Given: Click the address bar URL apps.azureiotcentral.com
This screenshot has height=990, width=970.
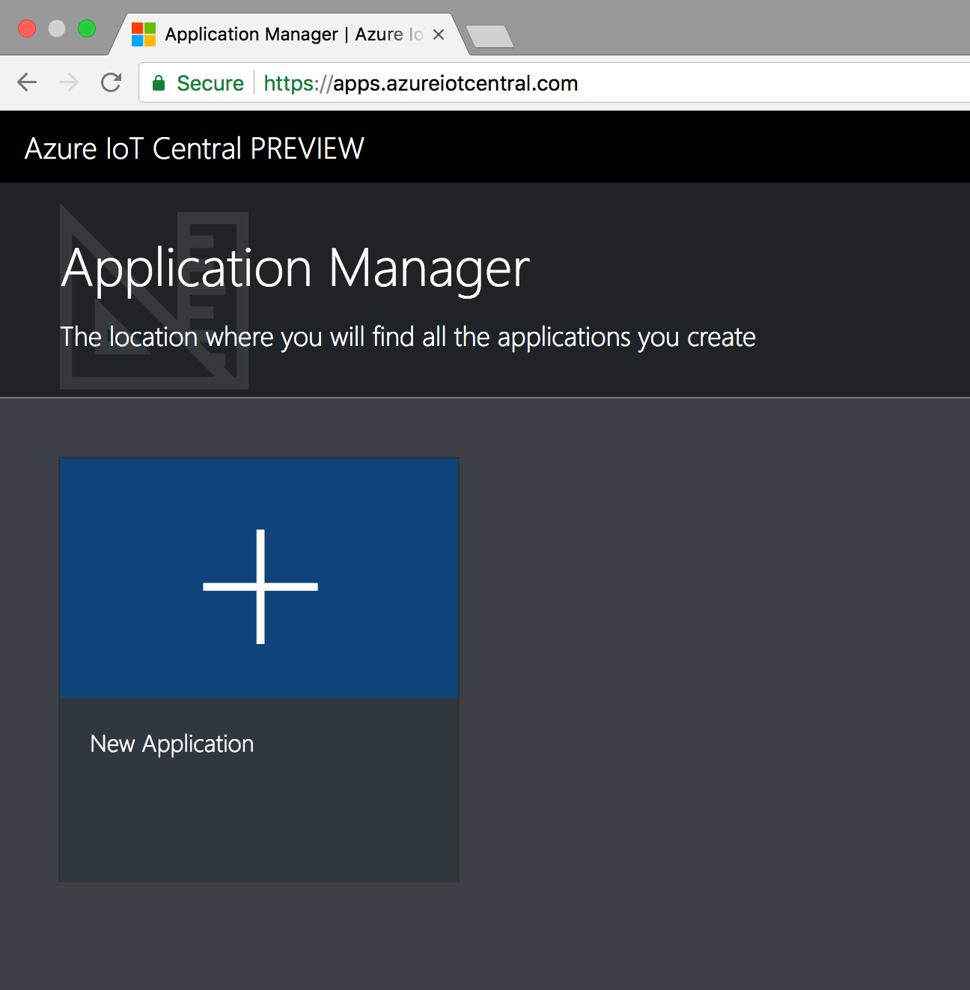Looking at the screenshot, I should 421,83.
